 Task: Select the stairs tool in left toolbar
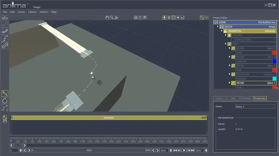coord(5,31)
